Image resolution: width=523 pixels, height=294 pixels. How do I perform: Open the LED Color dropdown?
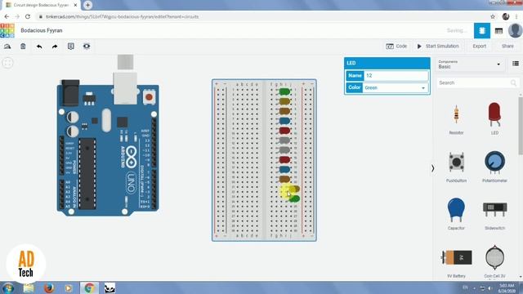point(396,87)
